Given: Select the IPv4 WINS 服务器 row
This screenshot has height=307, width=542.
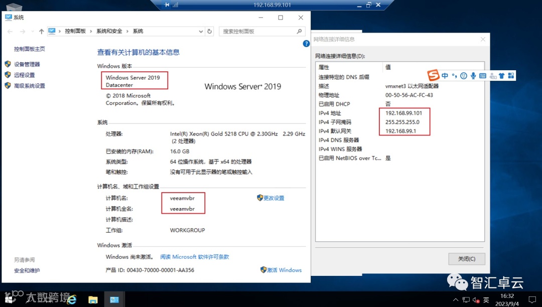Looking at the screenshot, I should click(x=400, y=149).
